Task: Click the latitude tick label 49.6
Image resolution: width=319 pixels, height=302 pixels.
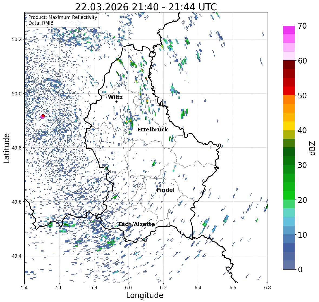Action: (17, 202)
